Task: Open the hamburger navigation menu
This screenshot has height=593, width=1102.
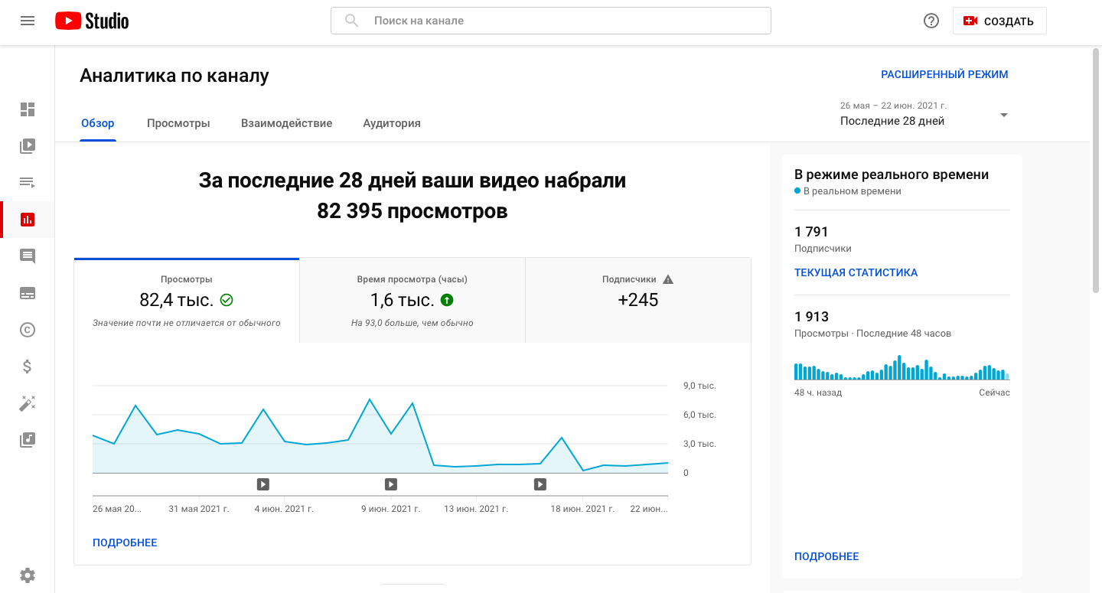Action: pos(28,21)
